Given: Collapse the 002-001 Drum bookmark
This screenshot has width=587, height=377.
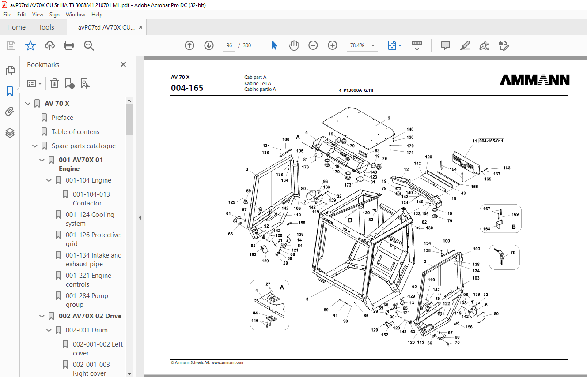Looking at the screenshot, I should (x=49, y=330).
